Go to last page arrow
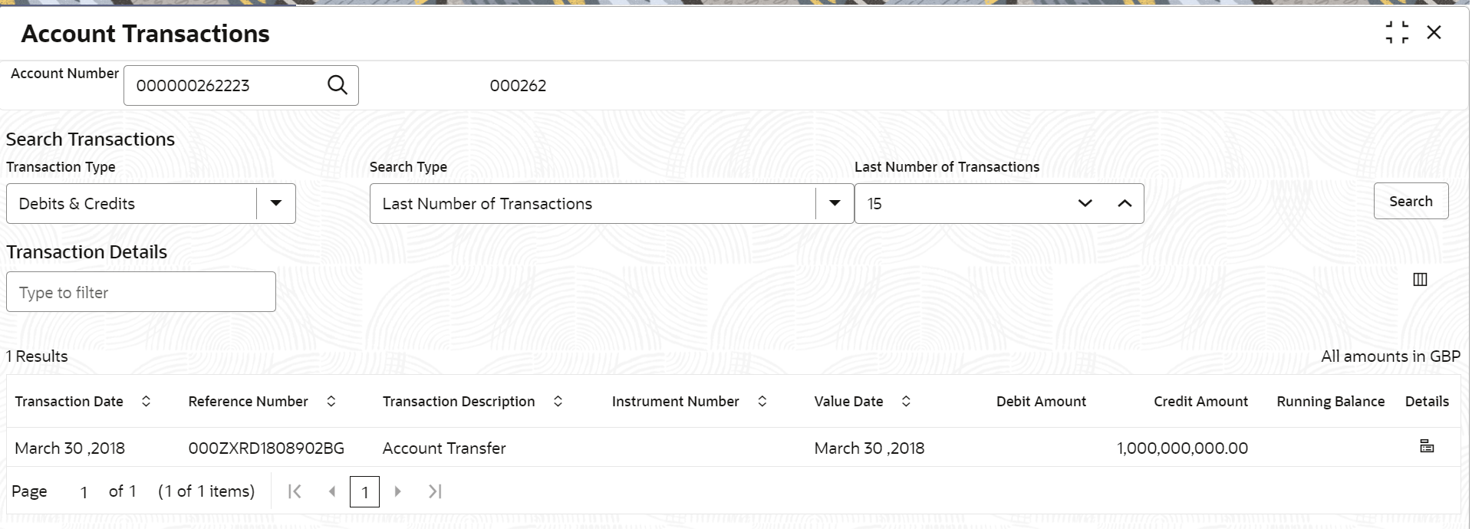 [435, 491]
